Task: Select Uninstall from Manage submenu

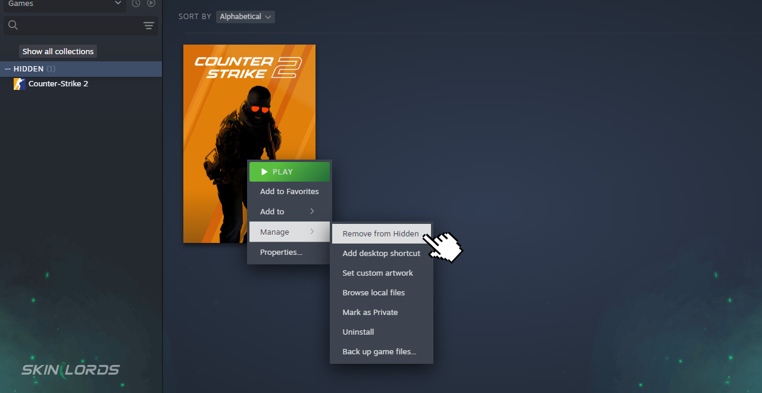Action: click(382, 332)
